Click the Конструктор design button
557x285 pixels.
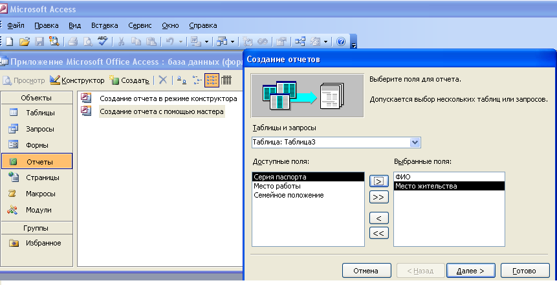point(77,80)
